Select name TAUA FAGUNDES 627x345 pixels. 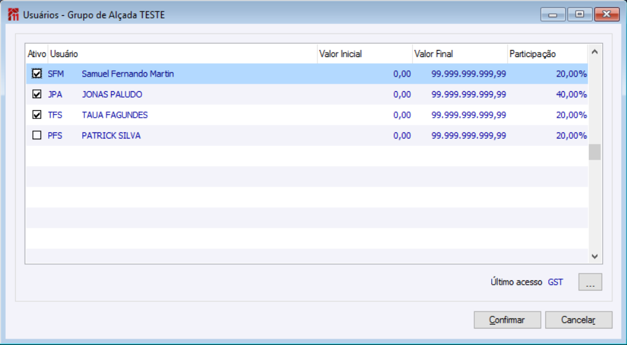tap(115, 115)
